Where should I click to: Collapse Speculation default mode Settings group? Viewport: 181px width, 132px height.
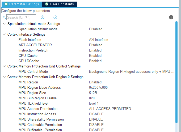pos(4,24)
